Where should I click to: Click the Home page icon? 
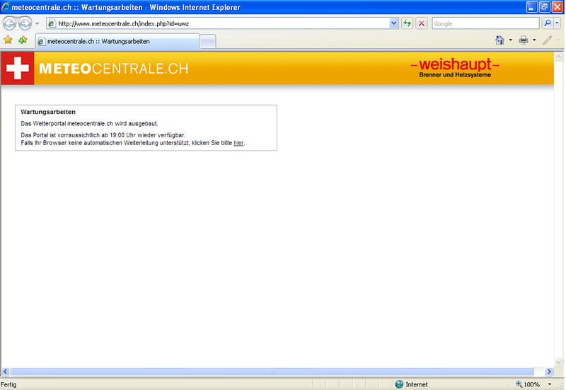[x=500, y=40]
